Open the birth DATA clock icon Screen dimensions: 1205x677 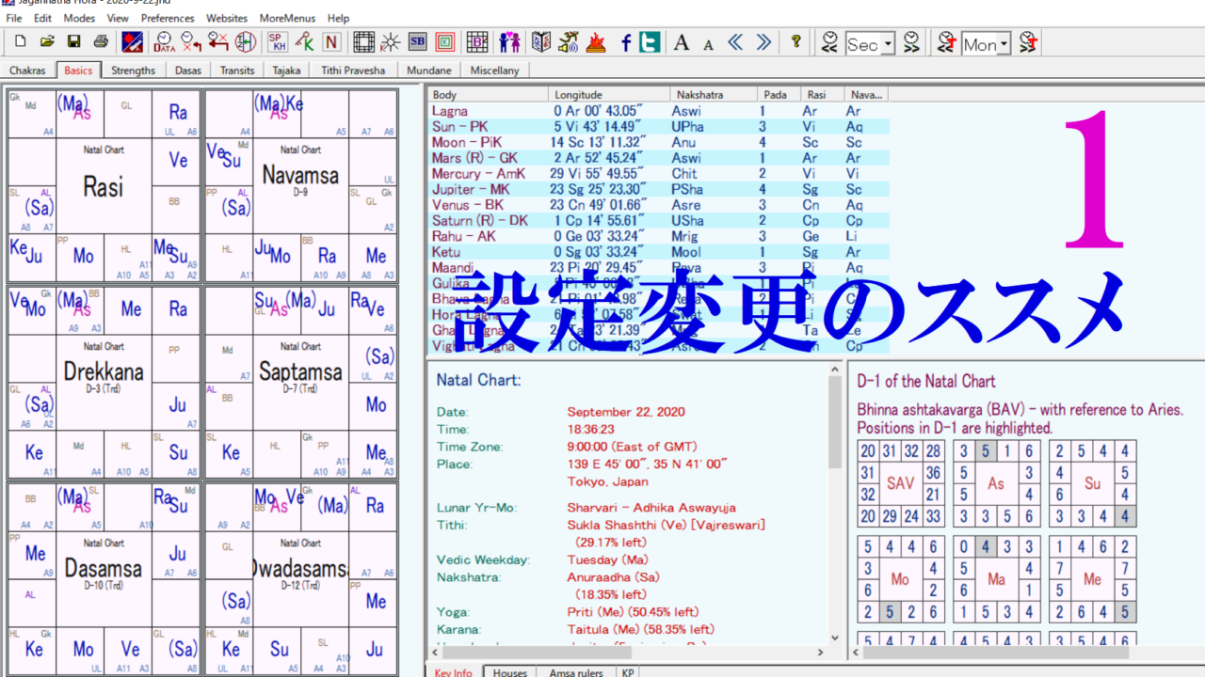(x=164, y=42)
